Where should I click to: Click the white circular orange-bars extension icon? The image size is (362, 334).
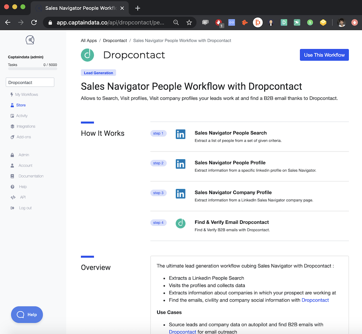pyautogui.click(x=258, y=22)
